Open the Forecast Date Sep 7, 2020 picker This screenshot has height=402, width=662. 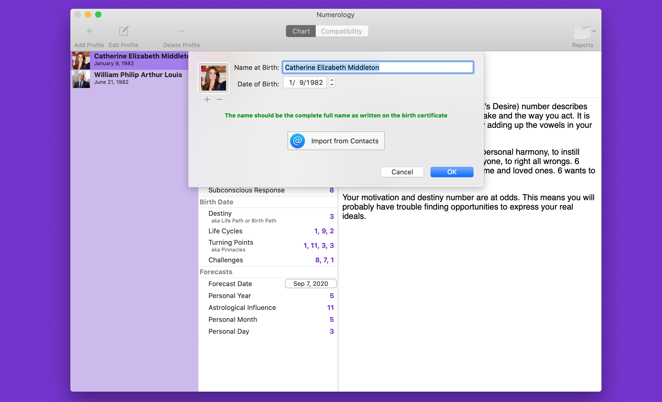(x=311, y=284)
